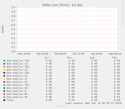This screenshot has height=109, width=125.
Task: Click the navy dma-kmalloc-8 legend swatch
Action: (x=4, y=91)
